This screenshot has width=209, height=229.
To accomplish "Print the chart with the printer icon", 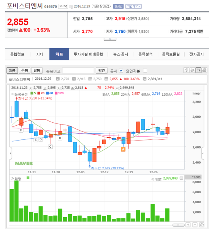I will [x=204, y=70].
